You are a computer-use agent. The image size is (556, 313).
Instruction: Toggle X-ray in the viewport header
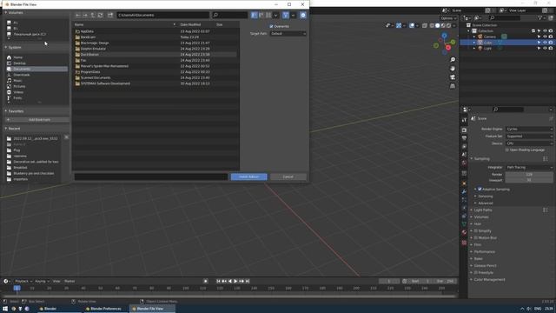point(425,25)
